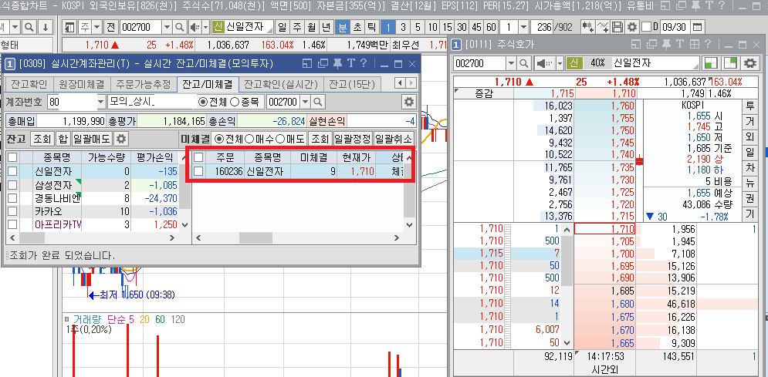Click the gear icon beside 일괄매도

pos(121,139)
